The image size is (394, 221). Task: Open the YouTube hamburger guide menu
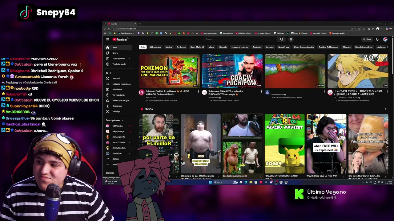pyautogui.click(x=107, y=39)
